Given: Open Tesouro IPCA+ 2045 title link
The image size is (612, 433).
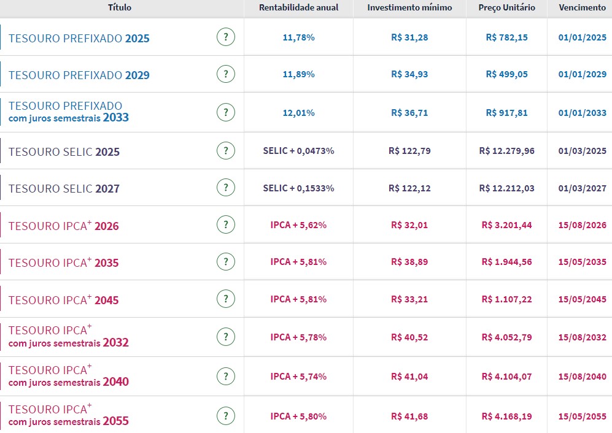Looking at the screenshot, I should 63,300.
